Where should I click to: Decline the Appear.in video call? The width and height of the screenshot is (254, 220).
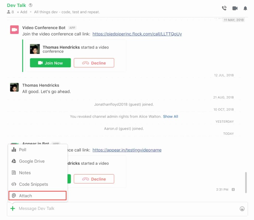click(x=94, y=179)
